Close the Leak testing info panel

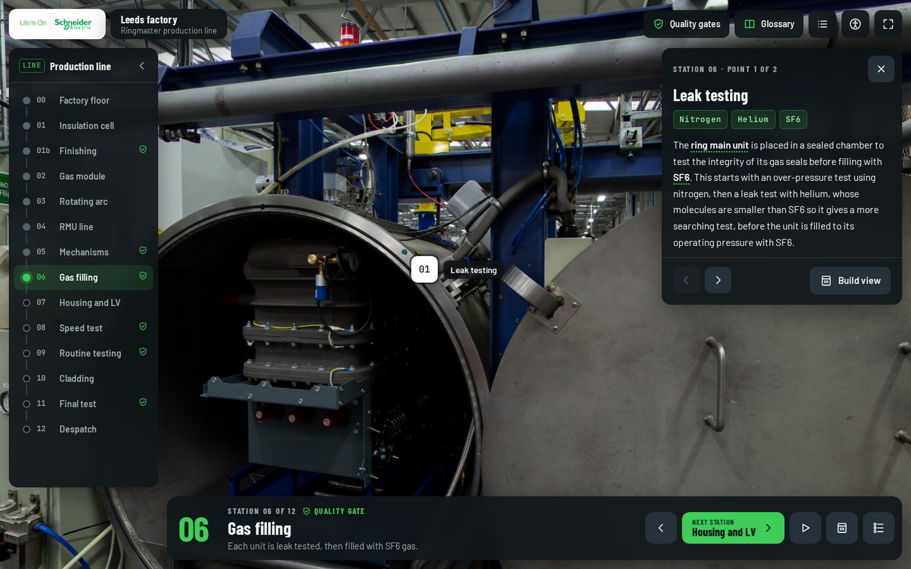pos(881,69)
